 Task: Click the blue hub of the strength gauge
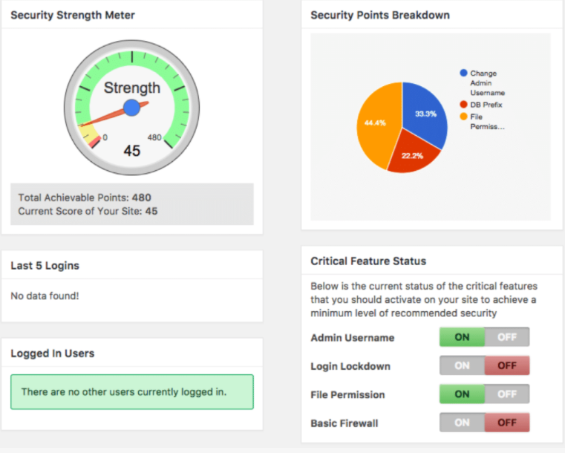click(x=132, y=108)
